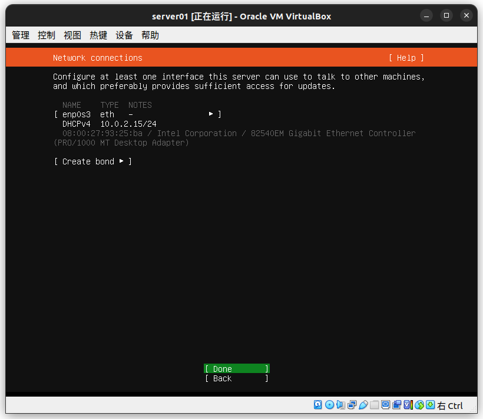The width and height of the screenshot is (483, 419).
Task: Open the 帮助 menu
Action: (x=150, y=35)
